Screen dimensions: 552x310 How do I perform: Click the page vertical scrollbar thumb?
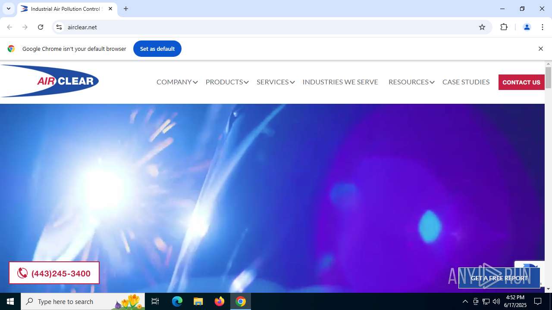click(x=548, y=77)
